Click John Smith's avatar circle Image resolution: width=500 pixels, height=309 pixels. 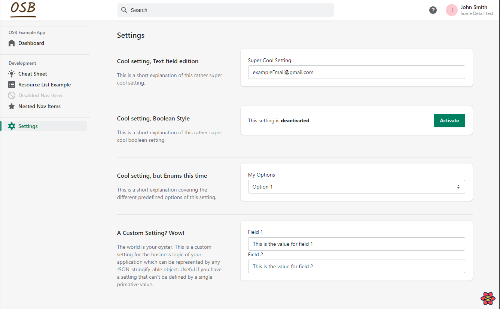(x=452, y=10)
